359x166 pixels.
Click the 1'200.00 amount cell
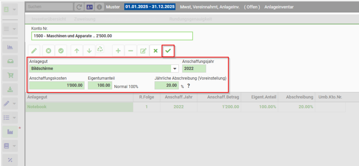(219, 107)
